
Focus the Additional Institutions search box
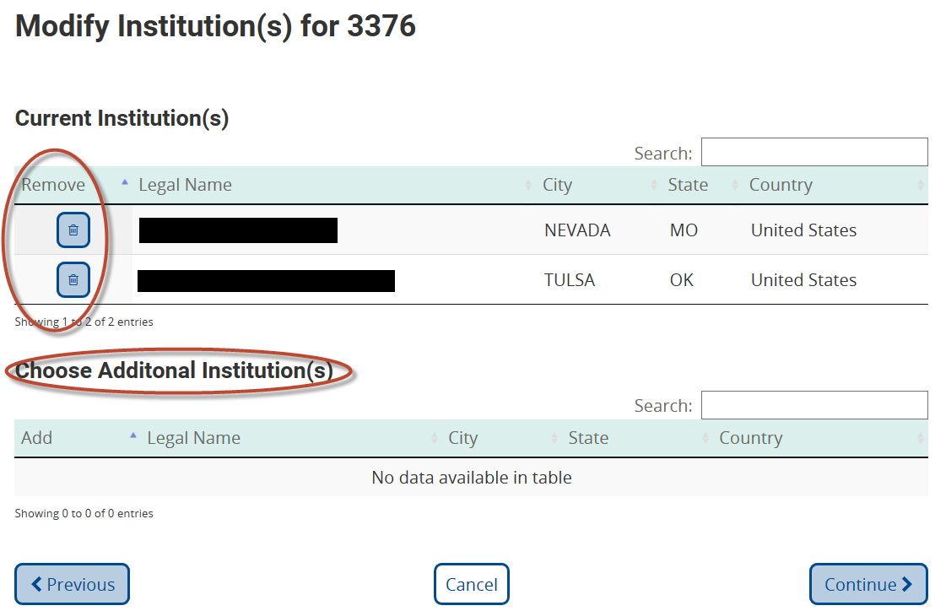point(814,405)
